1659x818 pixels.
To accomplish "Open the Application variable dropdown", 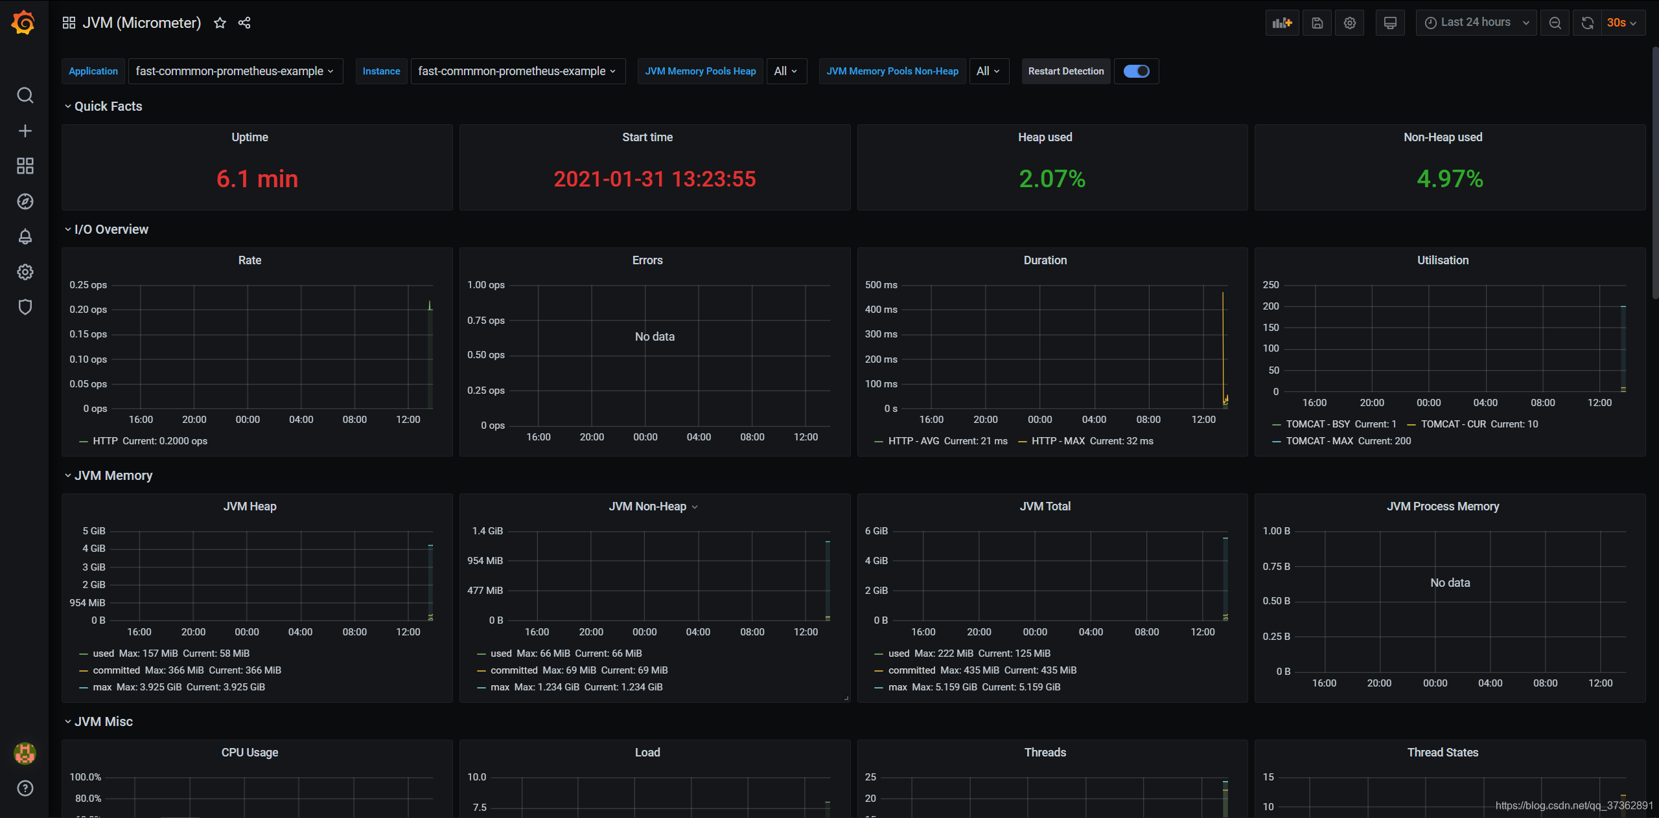I will (235, 71).
